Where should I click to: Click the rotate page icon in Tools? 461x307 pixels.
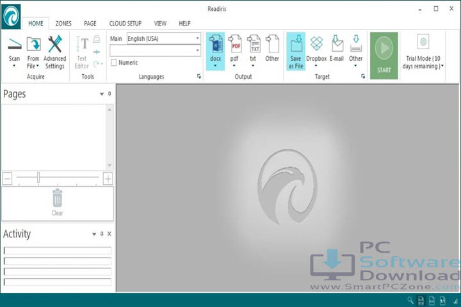click(x=97, y=64)
